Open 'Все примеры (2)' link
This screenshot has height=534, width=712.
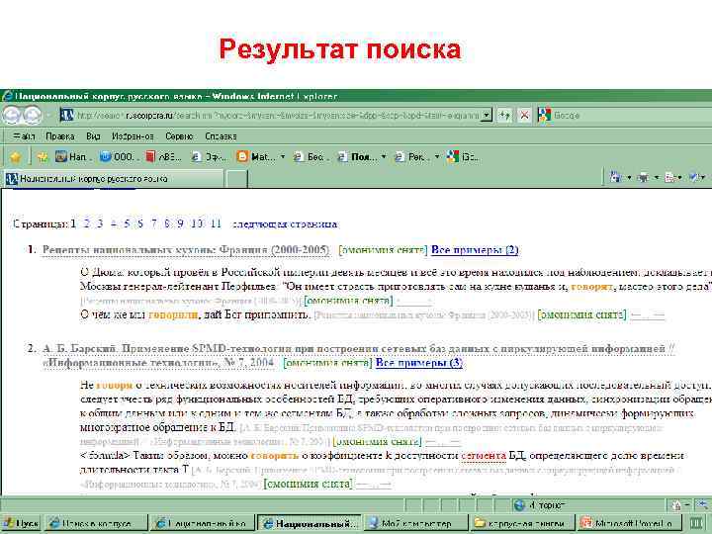click(x=475, y=250)
